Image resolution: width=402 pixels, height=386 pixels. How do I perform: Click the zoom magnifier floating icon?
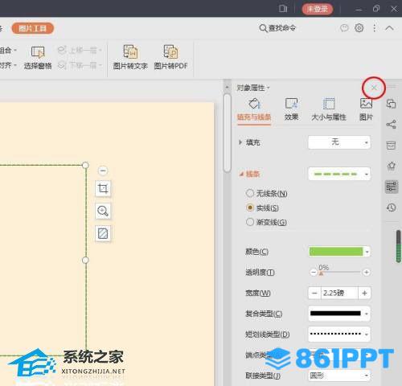[103, 211]
